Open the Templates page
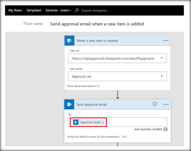The height and width of the screenshot is (151, 191). [x=34, y=10]
